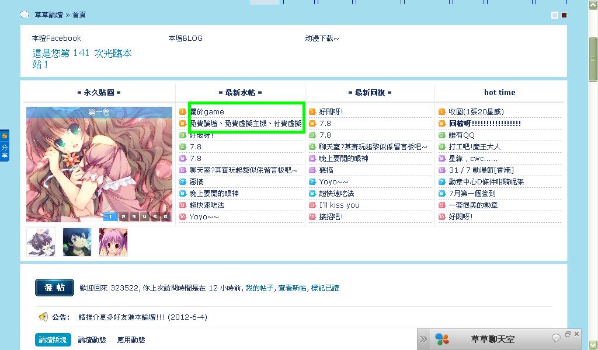Screen dimensions: 598x350
Task: Open the post 打工吧!魔王大人
Action: pos(474,146)
